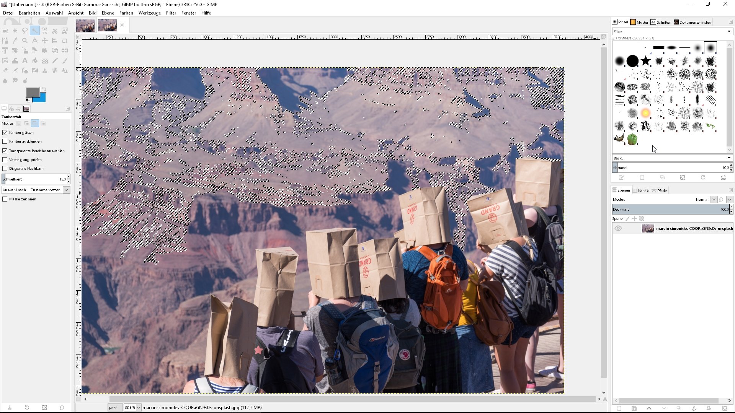
Task: Select the Pencil tool
Action: pos(55,60)
